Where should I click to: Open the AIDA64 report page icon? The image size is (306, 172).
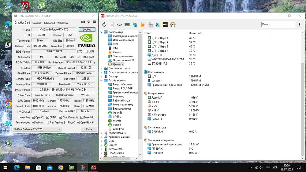[112, 24]
